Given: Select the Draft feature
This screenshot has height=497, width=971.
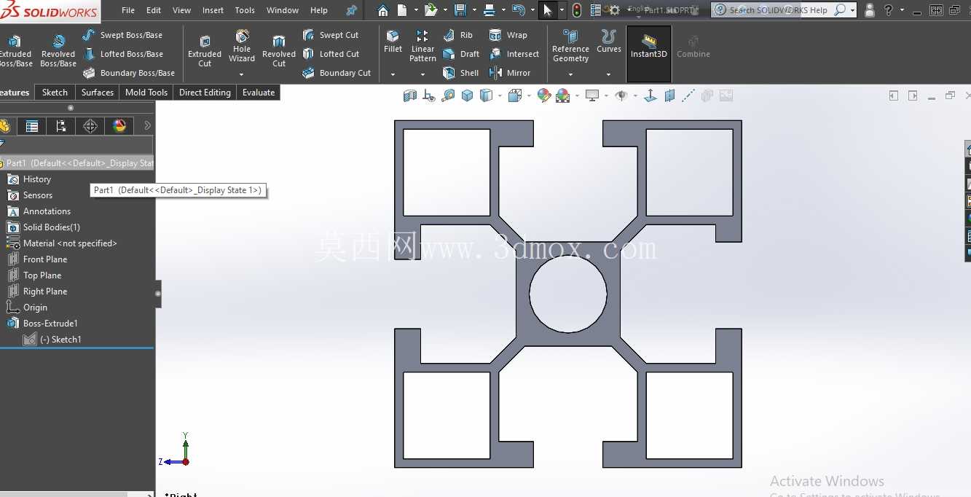Looking at the screenshot, I should tap(462, 54).
